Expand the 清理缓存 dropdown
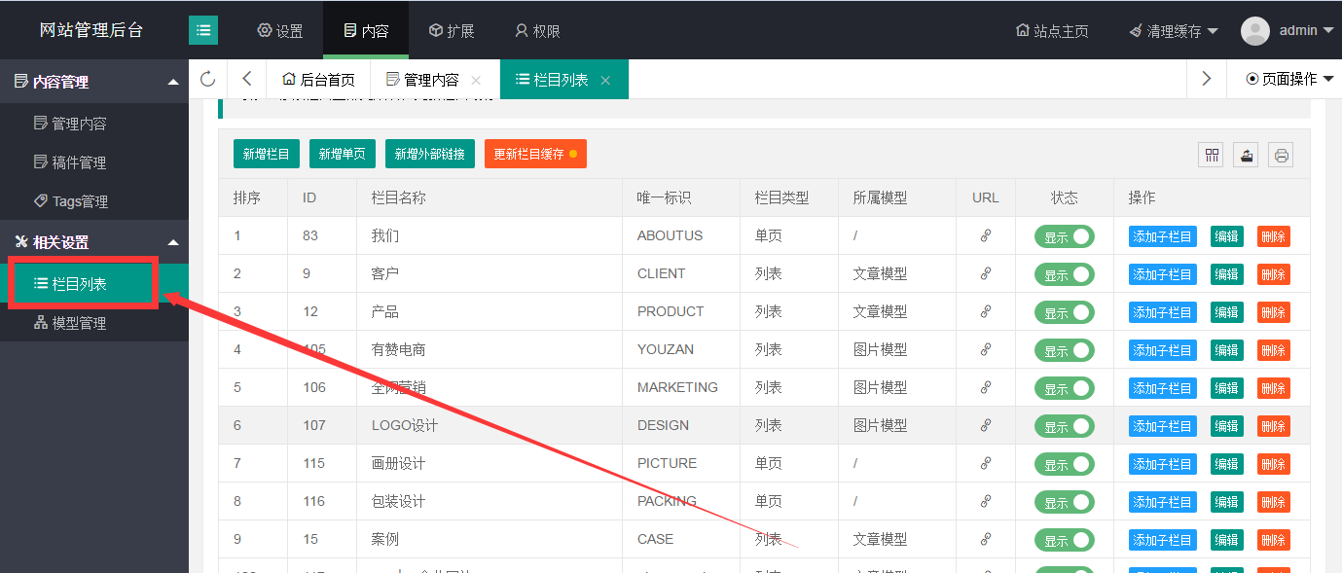Viewport: 1342px width, 573px height. (x=1174, y=31)
